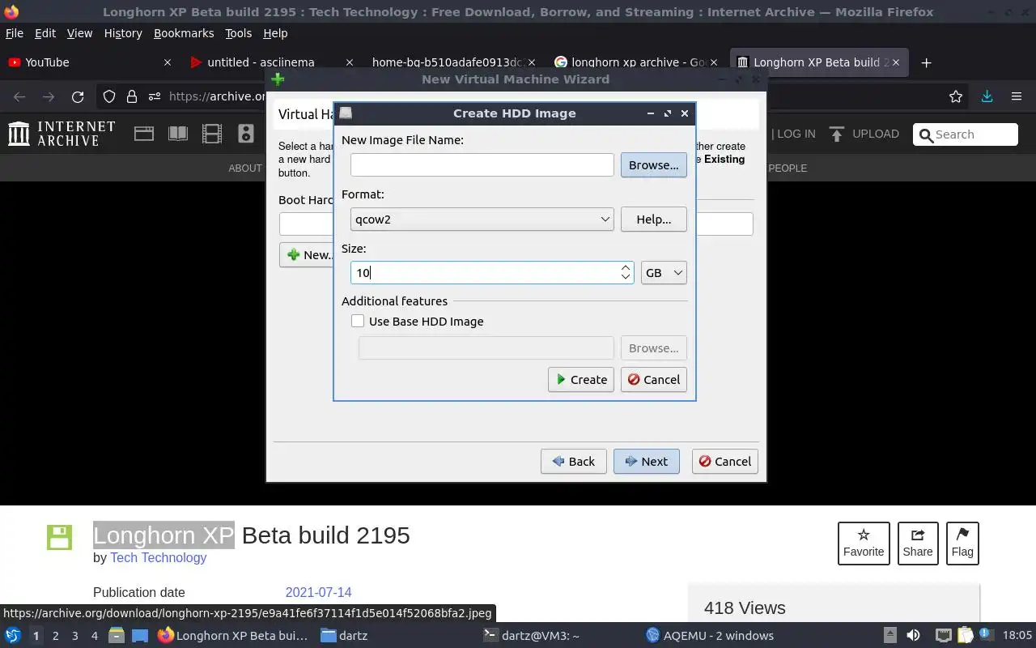Open the AQEMU - 2 windows taskbar entry
Screen dimensions: 1036x648
tap(710, 636)
